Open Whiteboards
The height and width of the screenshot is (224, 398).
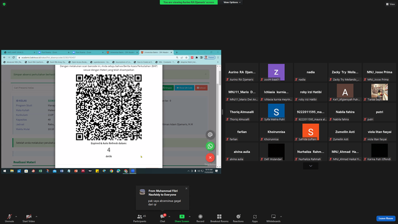coord(274,218)
